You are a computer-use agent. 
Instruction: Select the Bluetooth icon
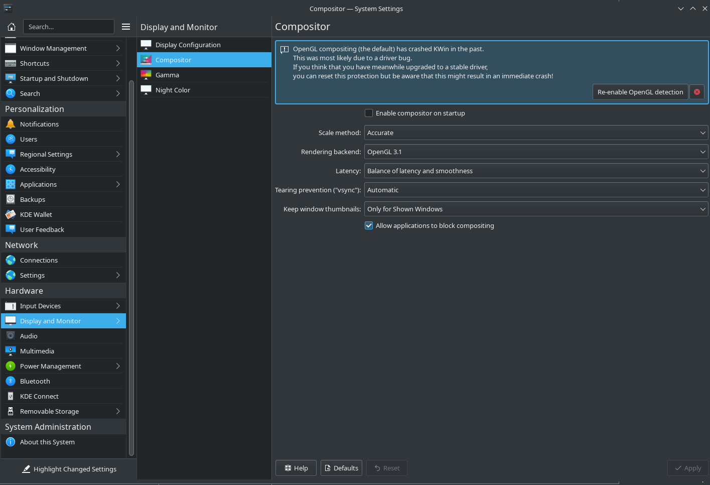(11, 381)
